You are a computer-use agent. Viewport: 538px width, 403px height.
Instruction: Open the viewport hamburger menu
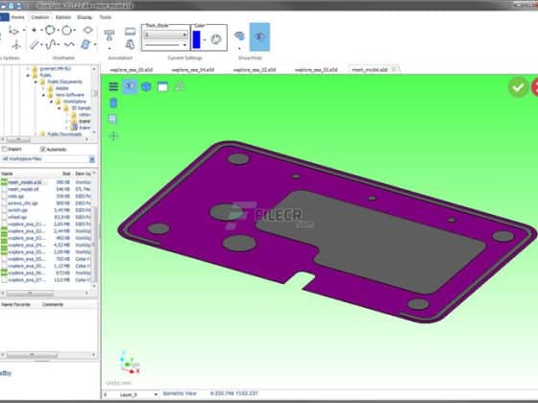113,86
